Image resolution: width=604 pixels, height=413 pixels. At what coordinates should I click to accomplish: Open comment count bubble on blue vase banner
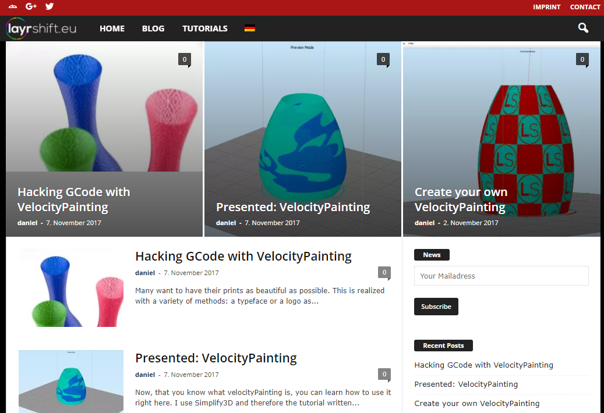tap(185, 59)
